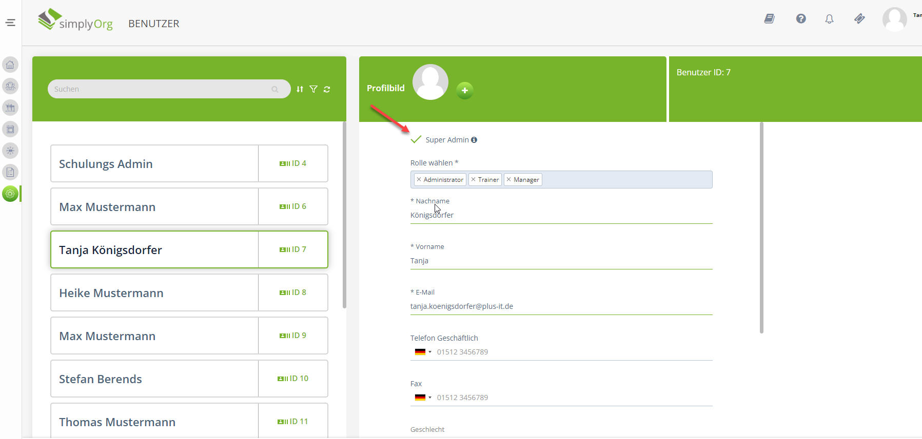Remove the Manager role tag
The width and height of the screenshot is (922, 439).
click(509, 180)
